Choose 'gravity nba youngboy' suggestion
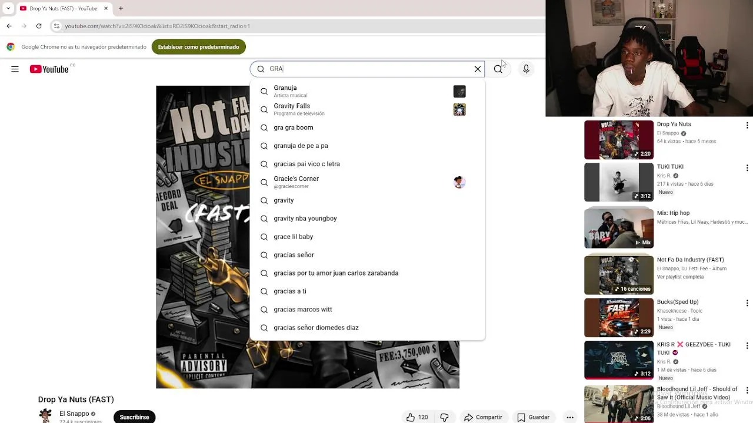 click(x=367, y=219)
